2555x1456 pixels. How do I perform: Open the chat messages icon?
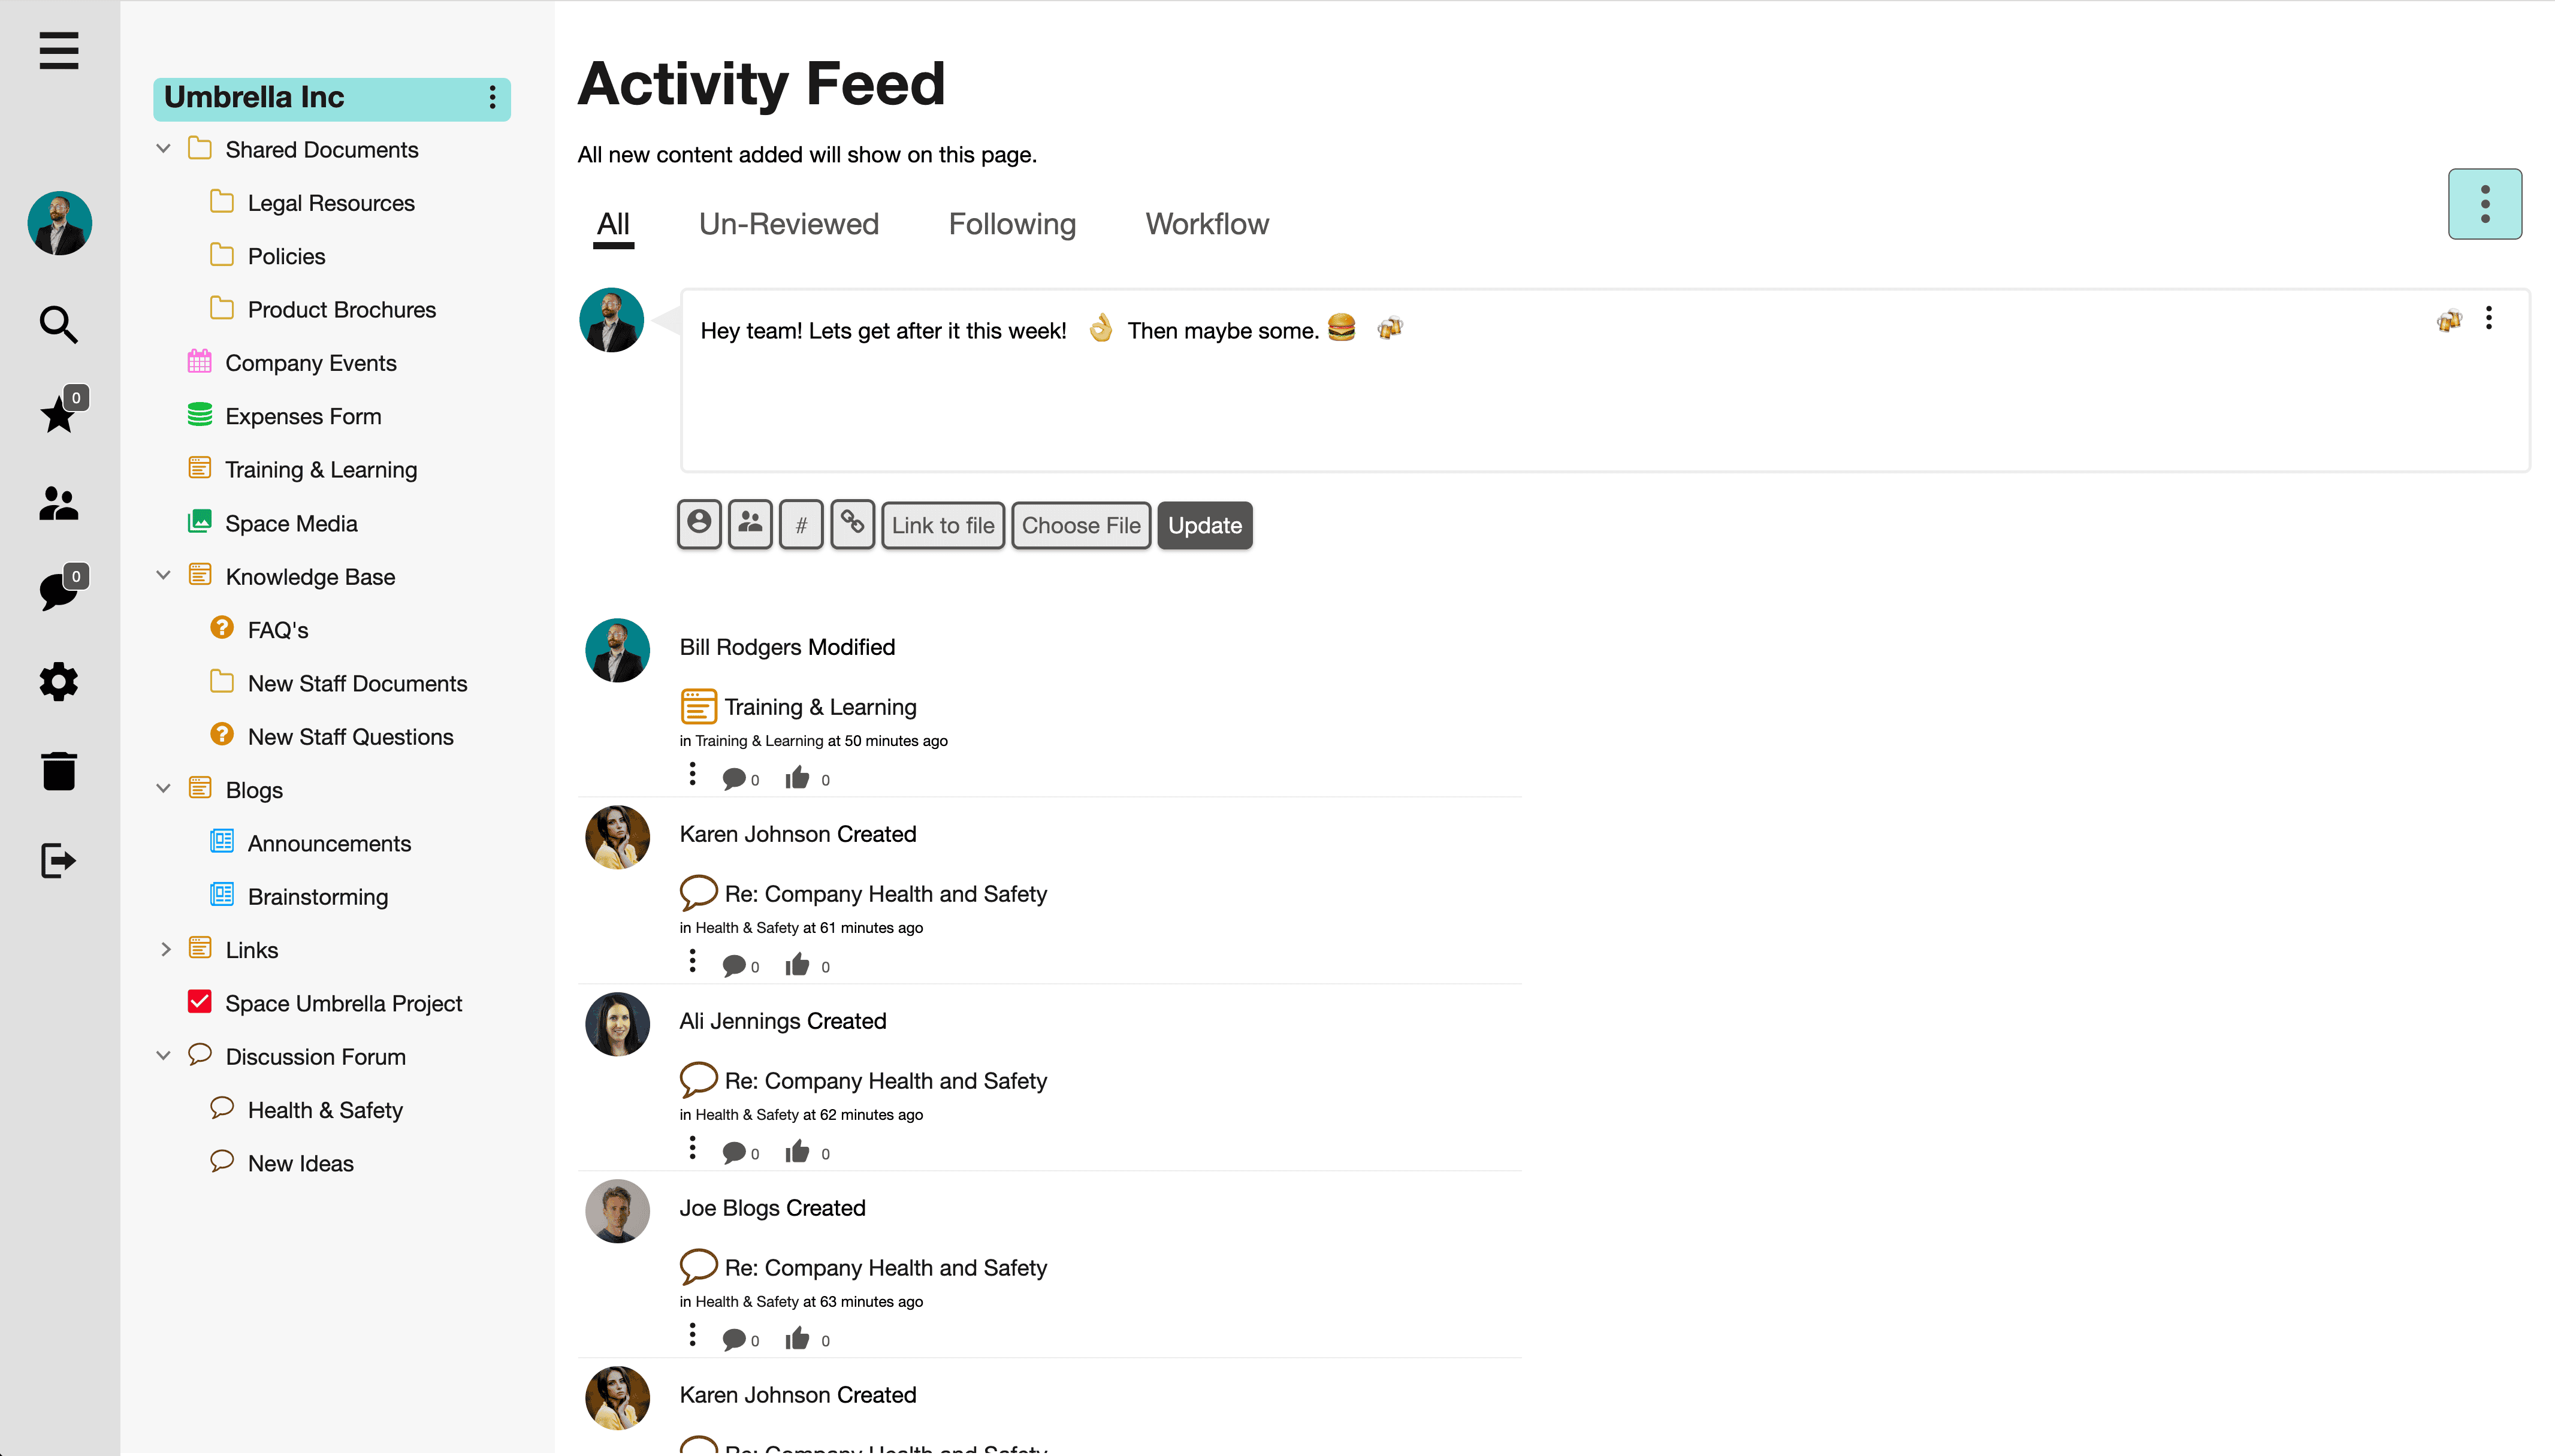(58, 591)
